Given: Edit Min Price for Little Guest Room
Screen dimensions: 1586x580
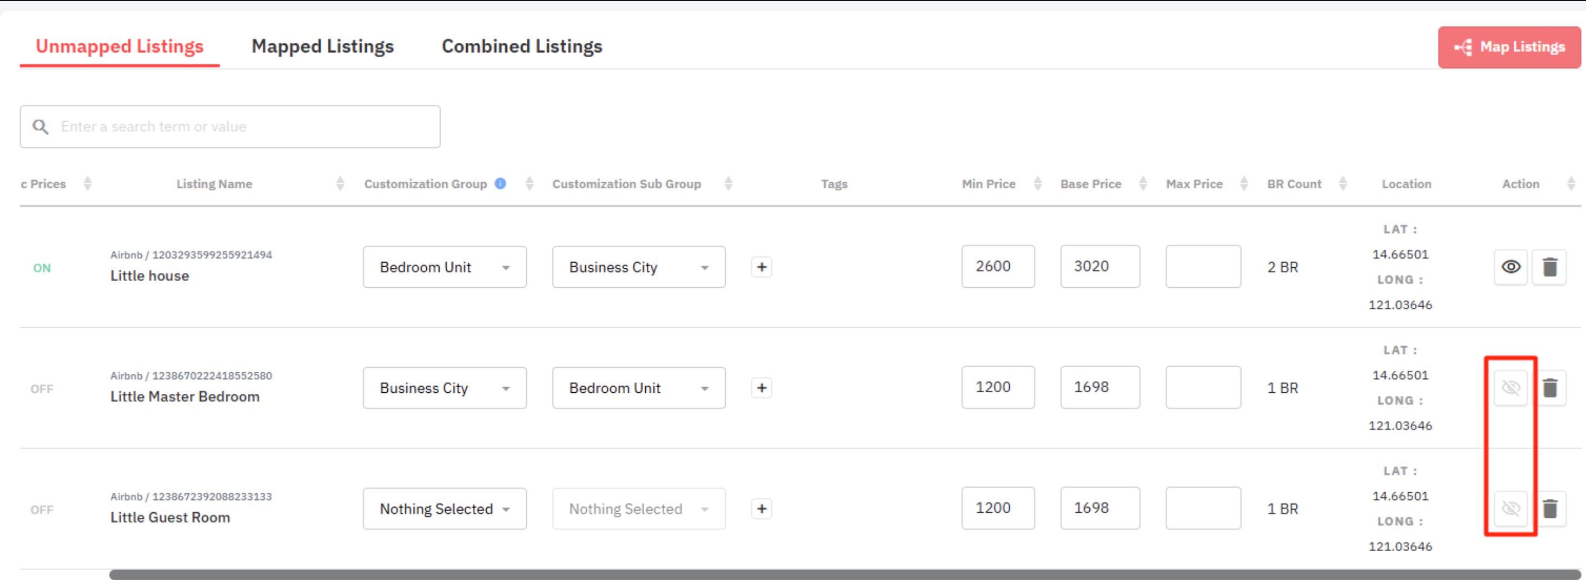Looking at the screenshot, I should (998, 508).
